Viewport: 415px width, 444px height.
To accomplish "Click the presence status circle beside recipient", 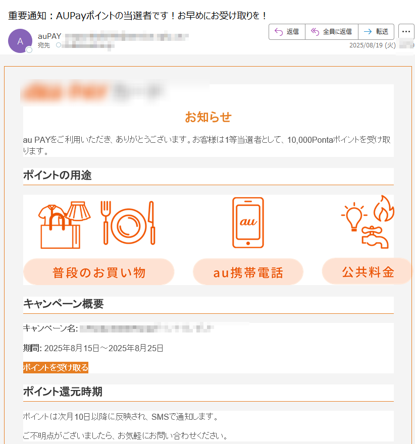I will pos(59,45).
